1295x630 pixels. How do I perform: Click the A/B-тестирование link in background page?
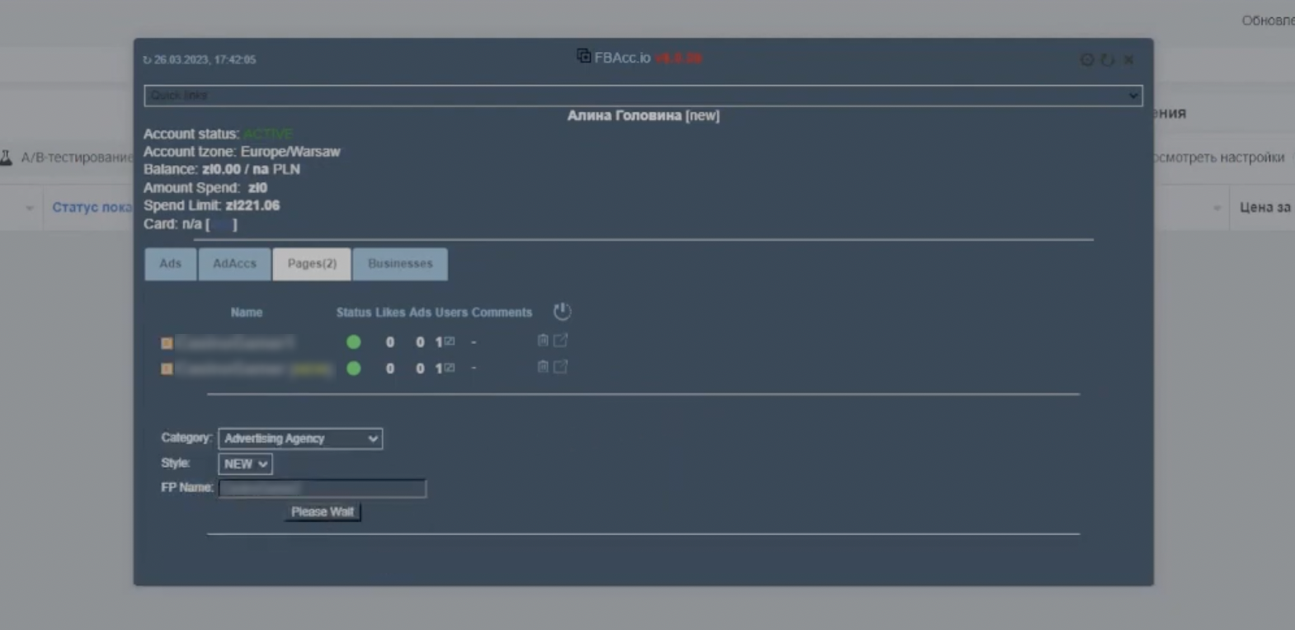click(76, 157)
